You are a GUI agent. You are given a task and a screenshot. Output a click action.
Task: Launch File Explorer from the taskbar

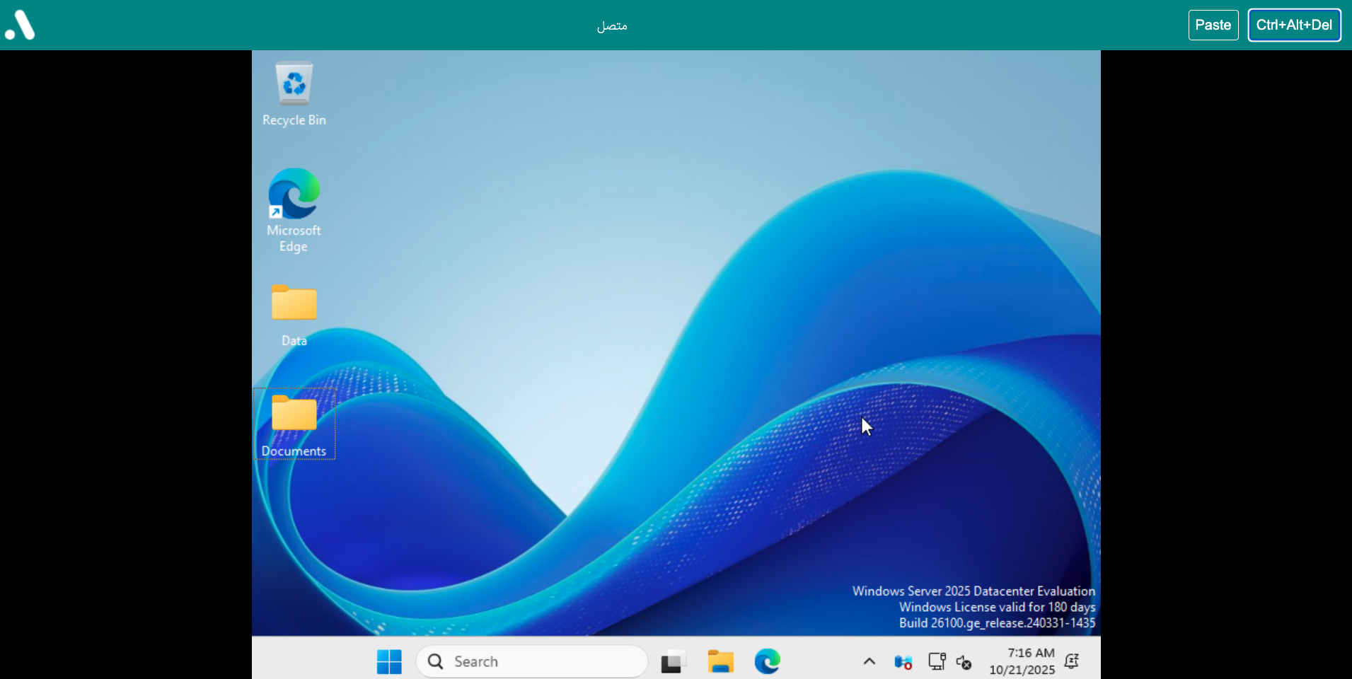[x=720, y=661]
